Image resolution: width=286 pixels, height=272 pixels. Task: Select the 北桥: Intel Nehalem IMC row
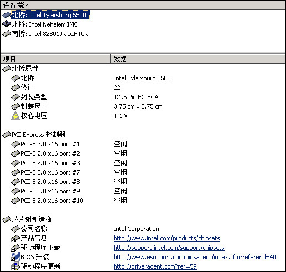45,24
